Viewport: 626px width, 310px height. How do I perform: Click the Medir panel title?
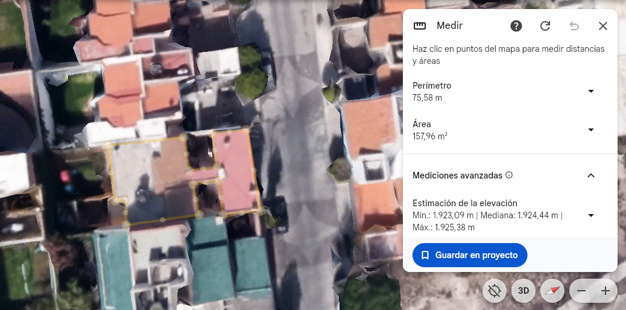pyautogui.click(x=449, y=25)
